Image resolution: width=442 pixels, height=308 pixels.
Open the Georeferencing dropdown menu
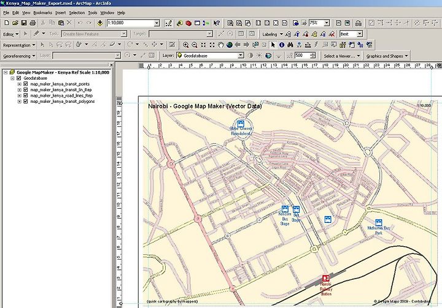tap(19, 56)
